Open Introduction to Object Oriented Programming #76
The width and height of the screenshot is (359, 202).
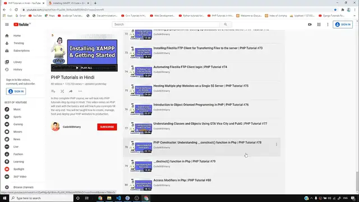click(201, 105)
